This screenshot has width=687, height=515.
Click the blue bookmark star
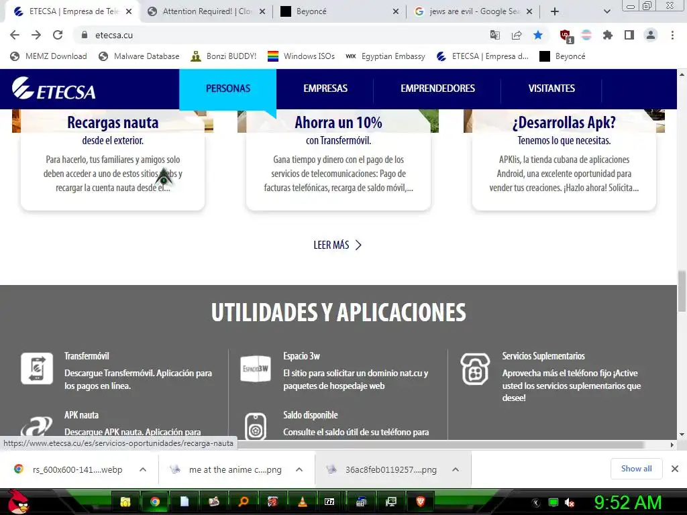(x=538, y=35)
